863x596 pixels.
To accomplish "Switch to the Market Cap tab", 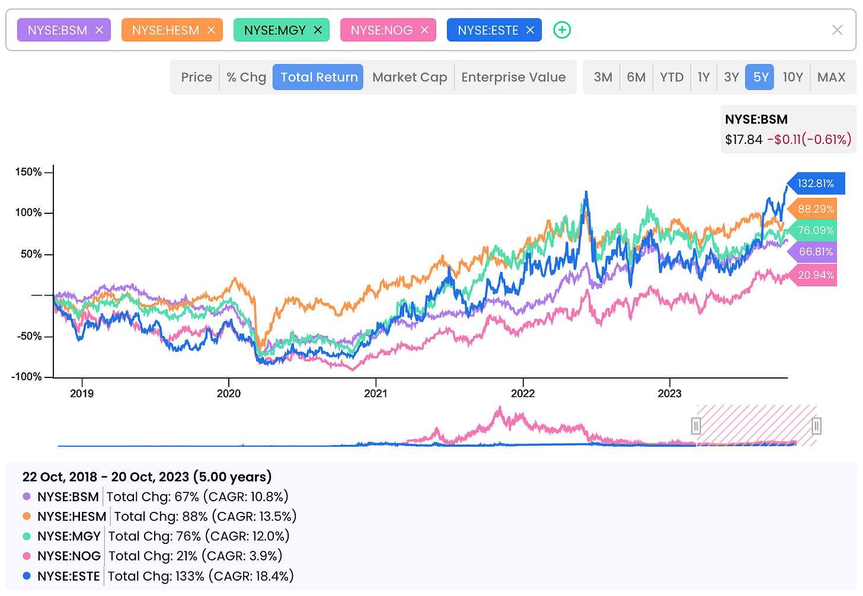I will click(410, 77).
